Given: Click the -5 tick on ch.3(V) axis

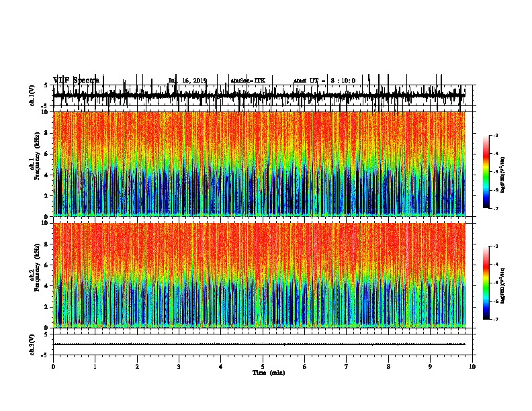Looking at the screenshot, I should tap(45, 355).
